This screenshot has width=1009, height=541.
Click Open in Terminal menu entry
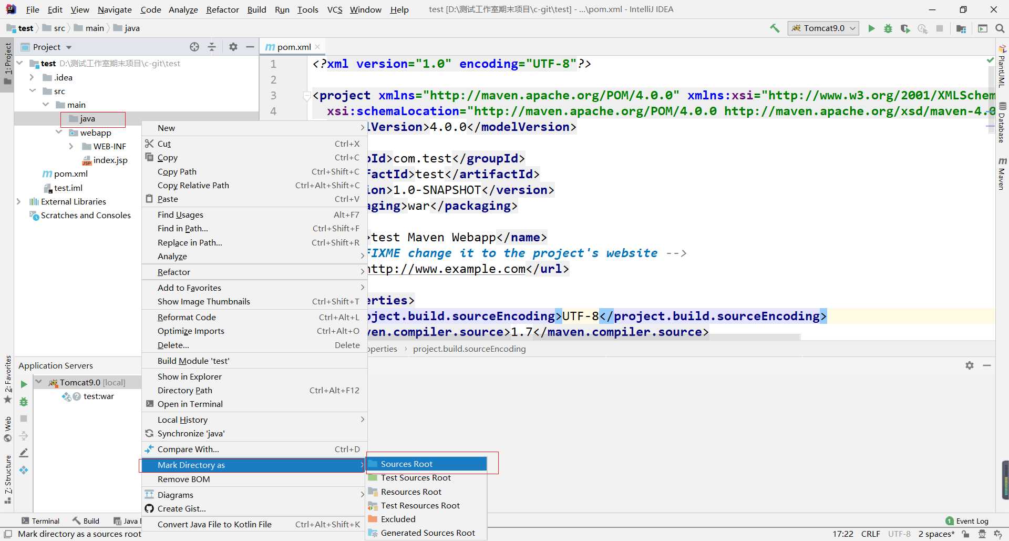(254, 404)
